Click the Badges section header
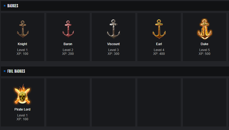The width and height of the screenshot is (229, 130). coord(13,6)
